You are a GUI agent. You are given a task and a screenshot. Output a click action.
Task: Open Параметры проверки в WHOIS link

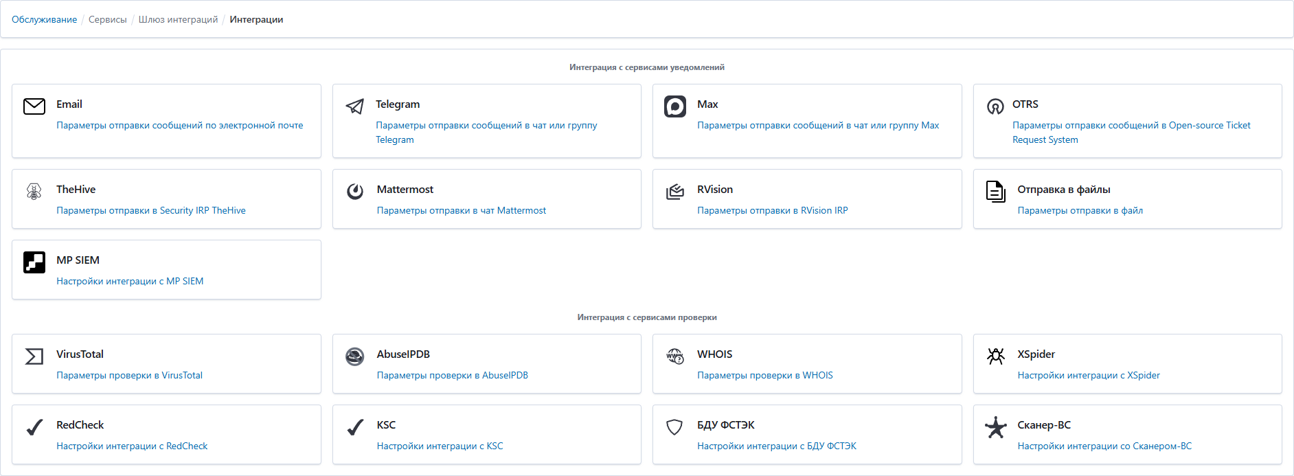pos(765,375)
